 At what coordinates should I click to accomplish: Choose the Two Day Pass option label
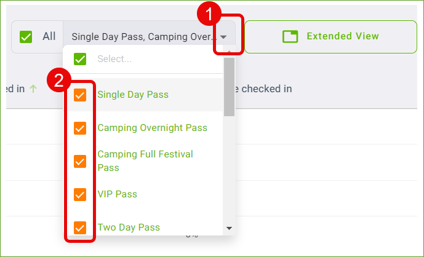pyautogui.click(x=129, y=227)
